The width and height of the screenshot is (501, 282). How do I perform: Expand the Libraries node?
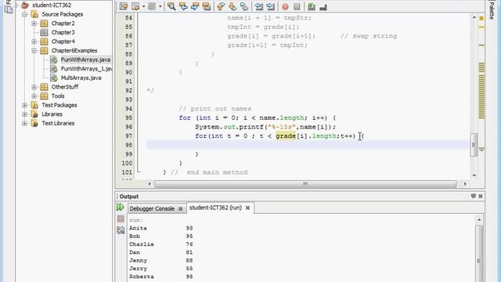24,114
